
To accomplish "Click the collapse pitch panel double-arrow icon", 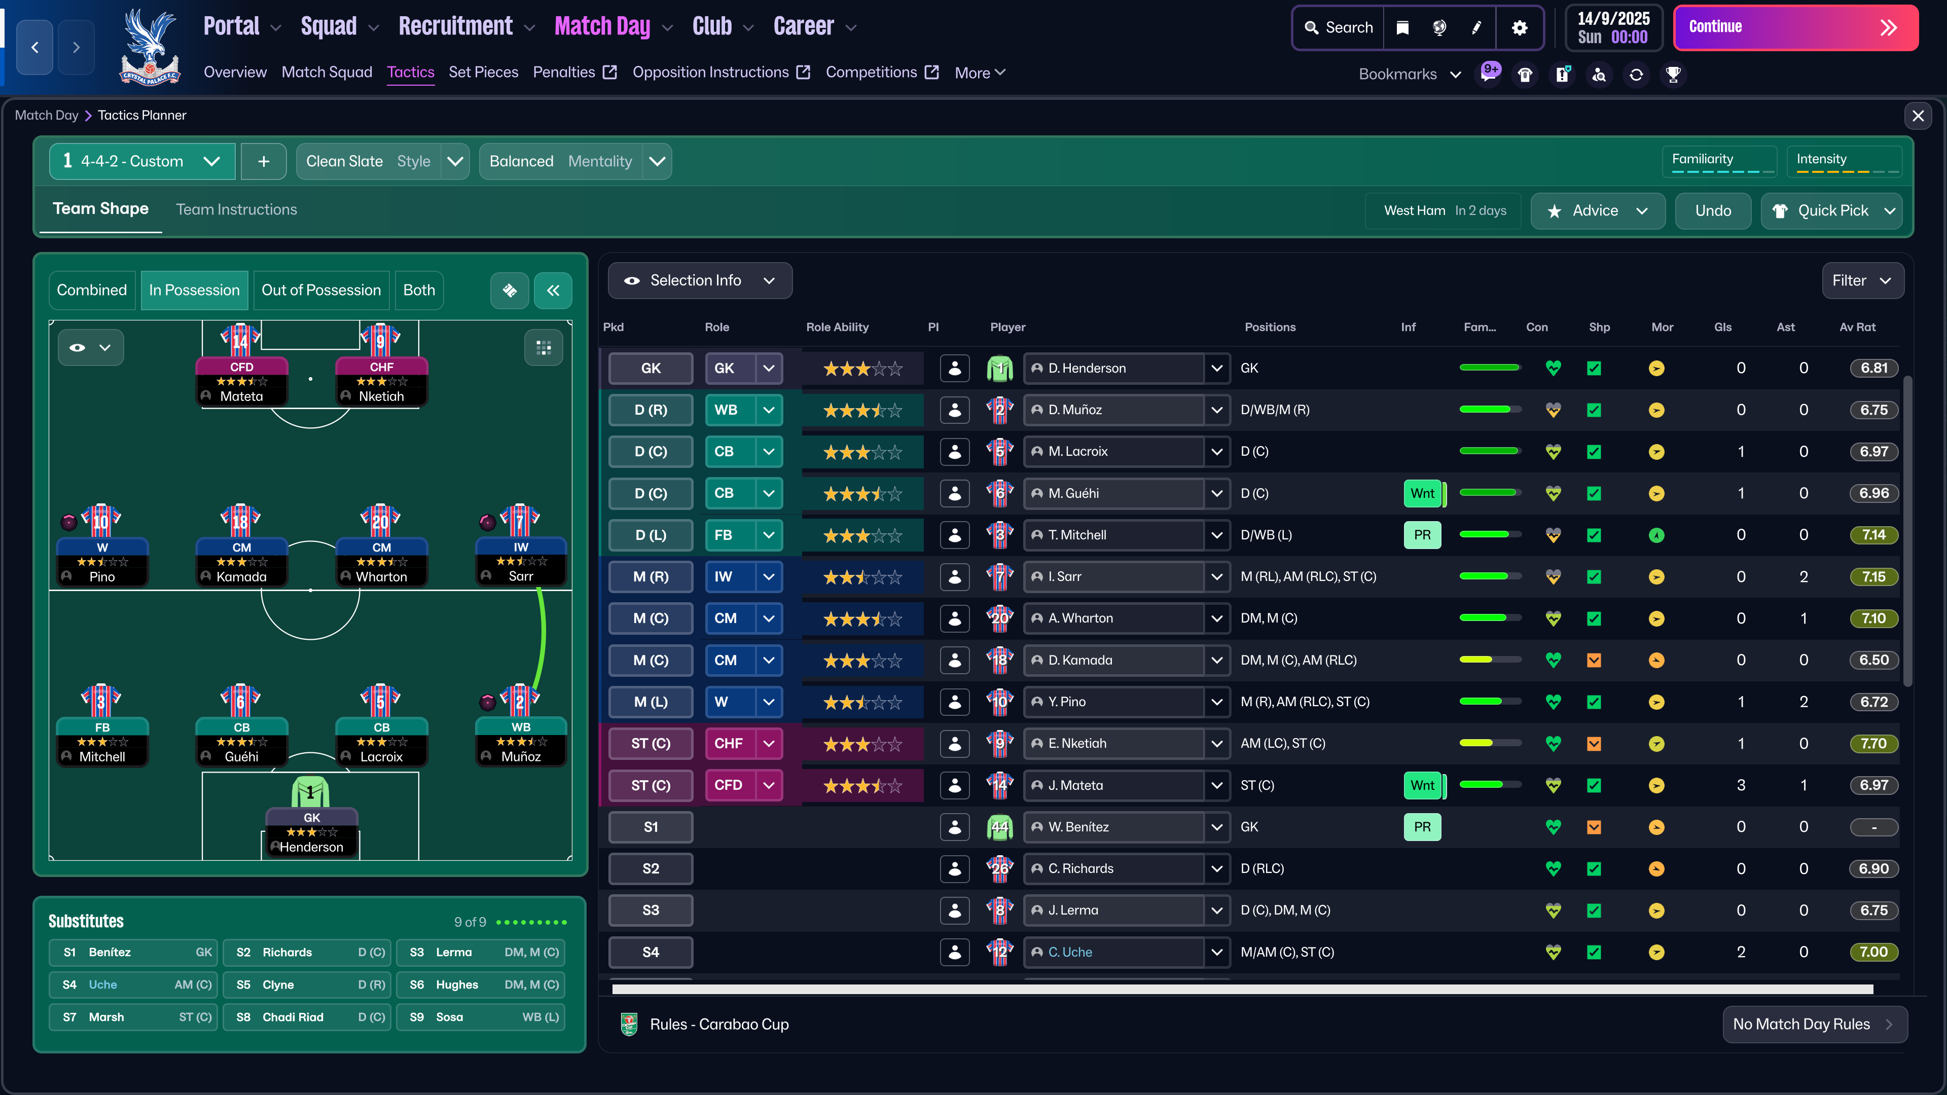I will 553,290.
